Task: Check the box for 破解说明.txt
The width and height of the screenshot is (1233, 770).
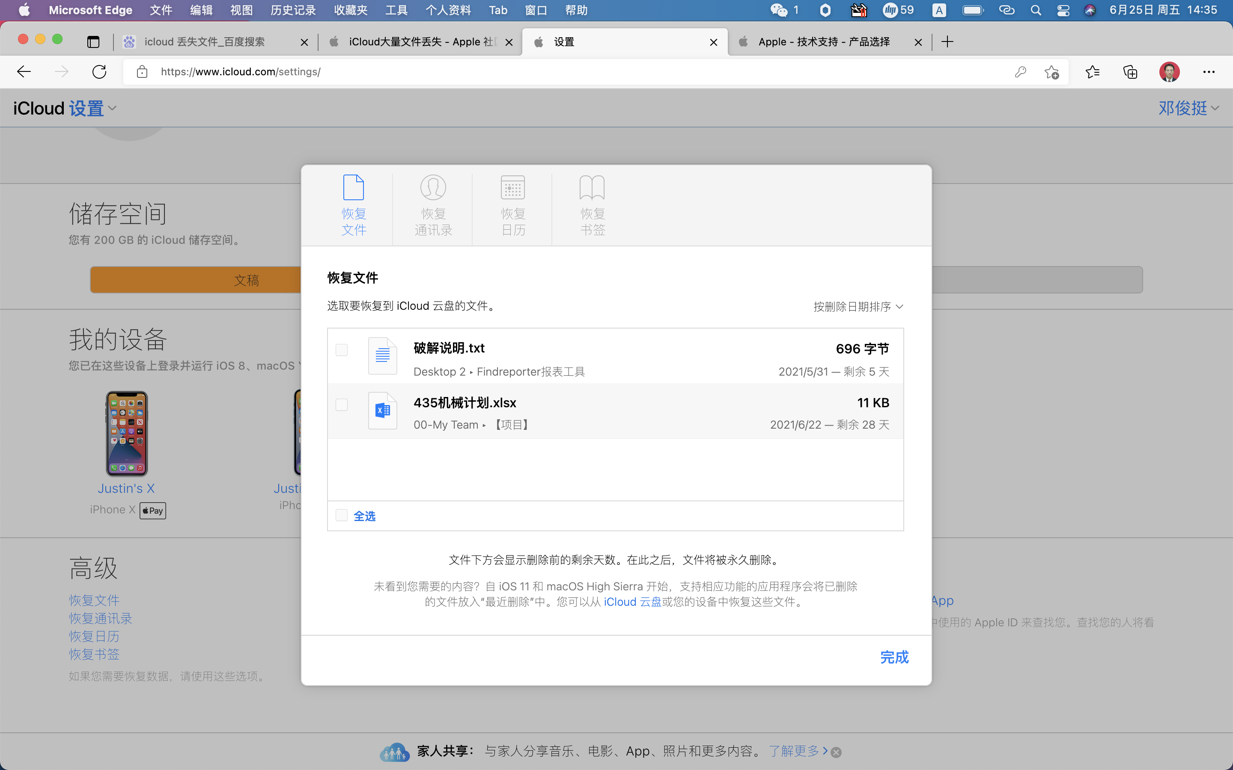Action: [x=342, y=350]
